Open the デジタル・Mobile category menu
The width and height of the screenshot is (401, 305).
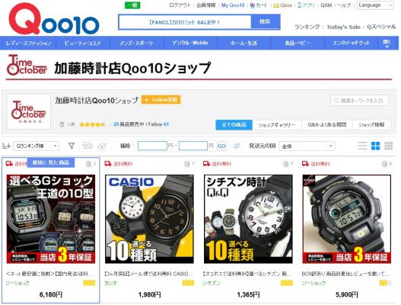pyautogui.click(x=190, y=43)
